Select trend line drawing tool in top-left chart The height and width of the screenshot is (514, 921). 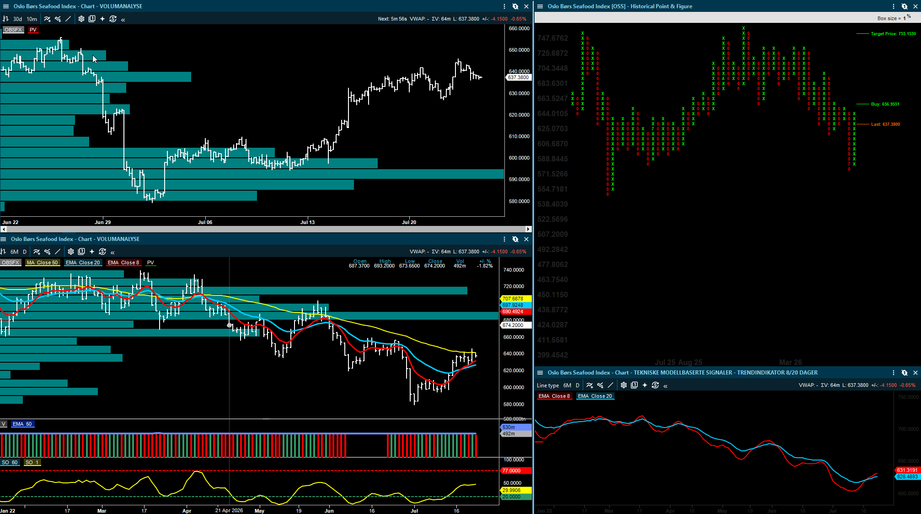point(68,19)
